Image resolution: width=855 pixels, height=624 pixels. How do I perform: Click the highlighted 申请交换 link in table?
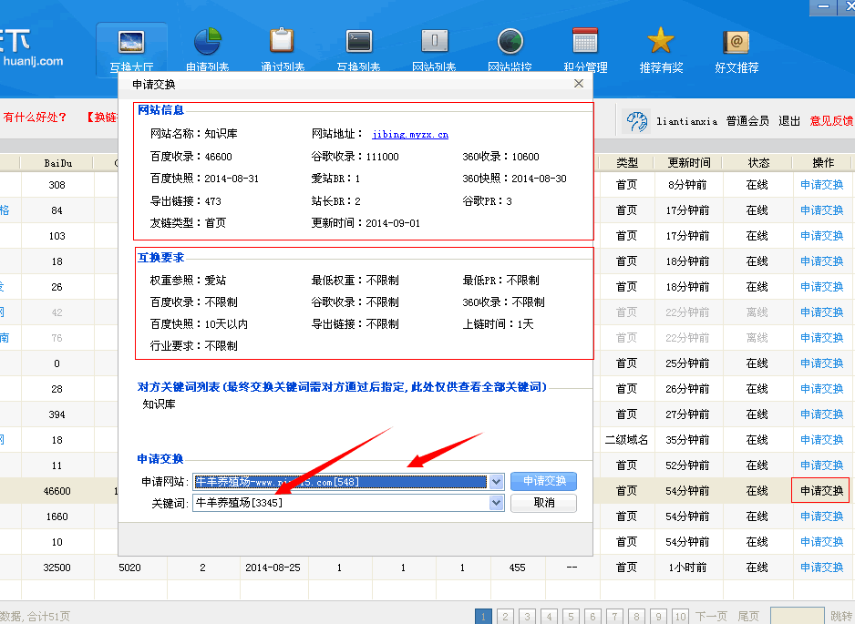click(x=819, y=490)
